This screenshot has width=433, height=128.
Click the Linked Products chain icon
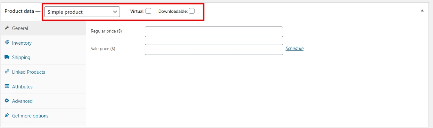[x=7, y=72]
